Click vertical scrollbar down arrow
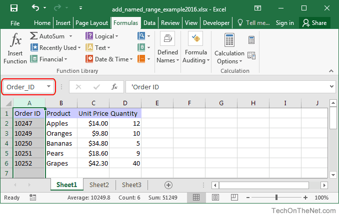The width and height of the screenshot is (339, 216). 333,175
